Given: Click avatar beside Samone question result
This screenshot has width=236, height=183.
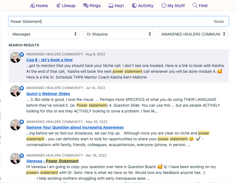Looking at the screenshot, I should (15, 125).
